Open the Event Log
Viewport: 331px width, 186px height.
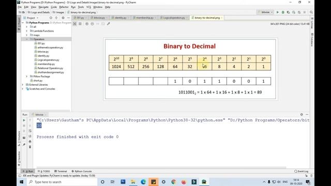[x=301, y=171]
